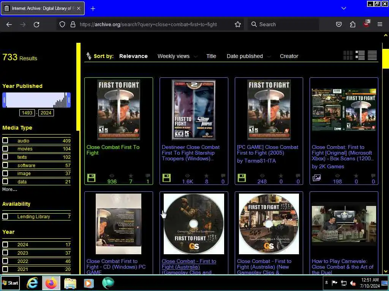Expand the Date published sort dropdown
Viewport: 389px width, 291px height.
(x=269, y=56)
